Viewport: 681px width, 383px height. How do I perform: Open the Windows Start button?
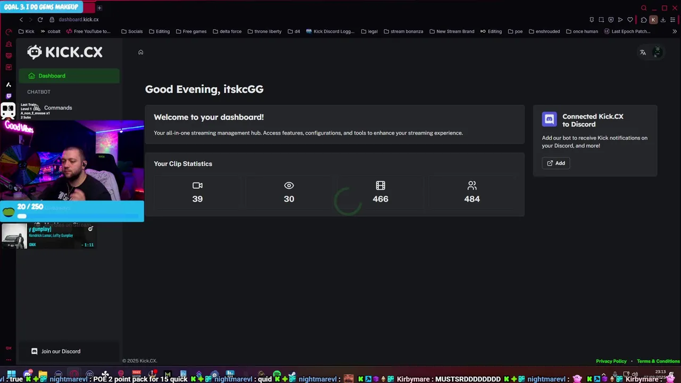(x=11, y=374)
